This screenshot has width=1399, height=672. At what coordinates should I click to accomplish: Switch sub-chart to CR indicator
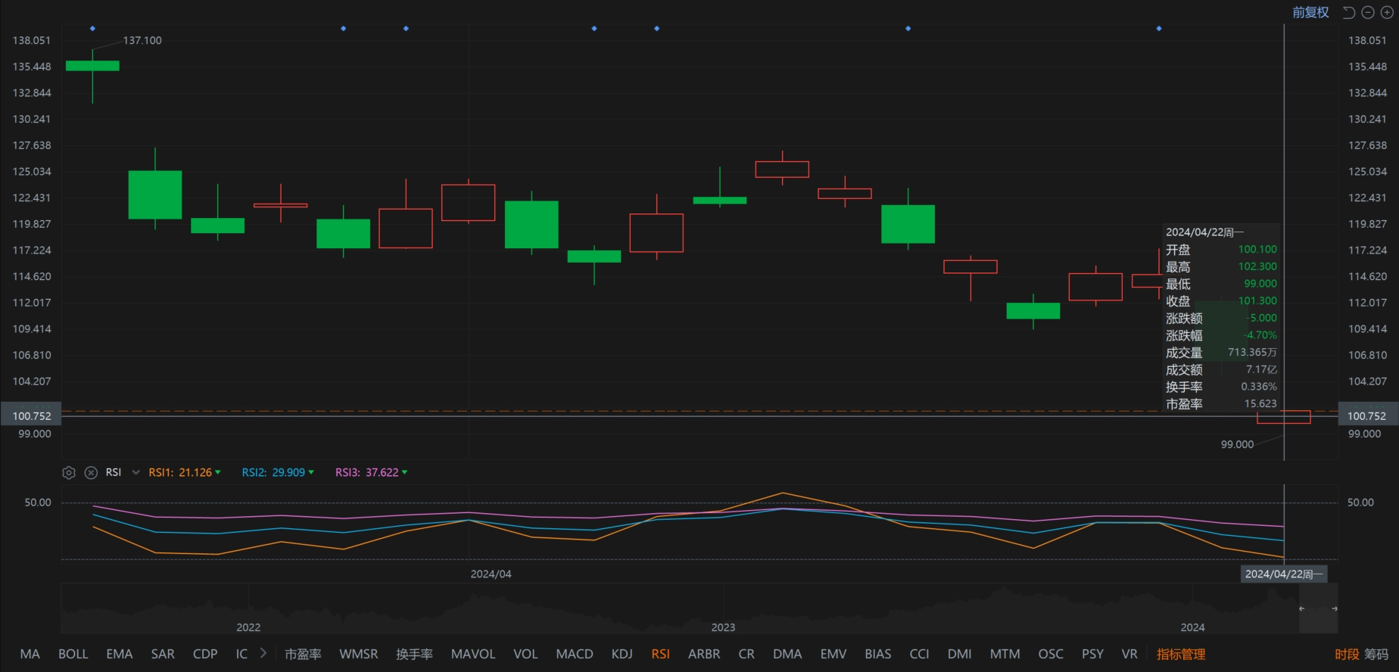click(746, 654)
